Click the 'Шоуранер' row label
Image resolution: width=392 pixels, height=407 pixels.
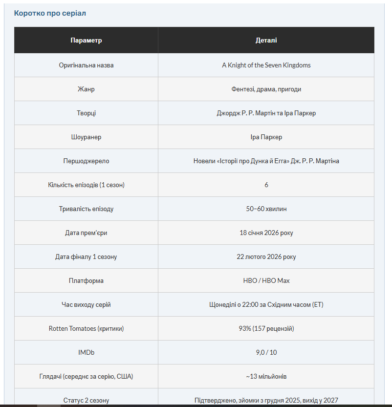pyautogui.click(x=86, y=137)
